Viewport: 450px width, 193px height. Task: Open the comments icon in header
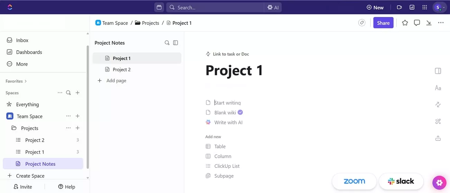click(x=417, y=23)
